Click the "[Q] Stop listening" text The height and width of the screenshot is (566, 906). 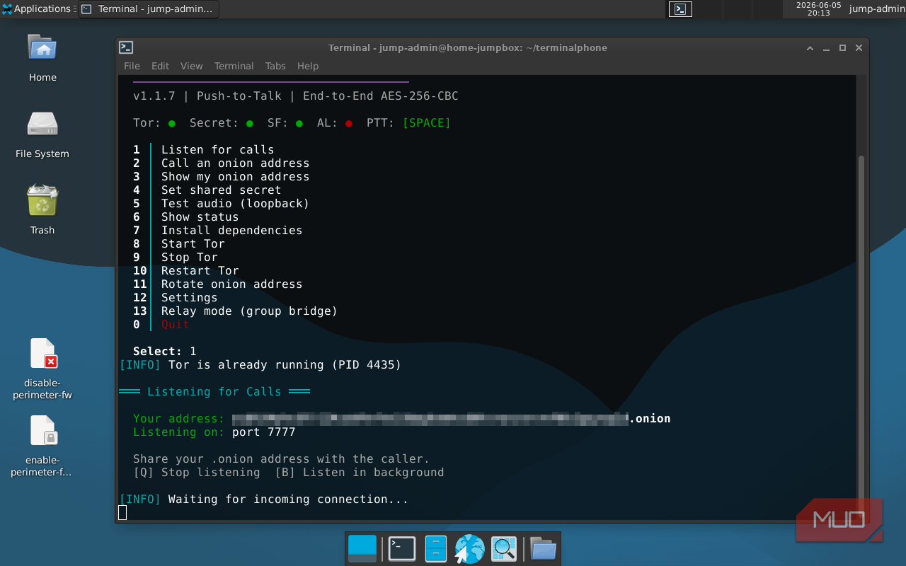pos(196,472)
